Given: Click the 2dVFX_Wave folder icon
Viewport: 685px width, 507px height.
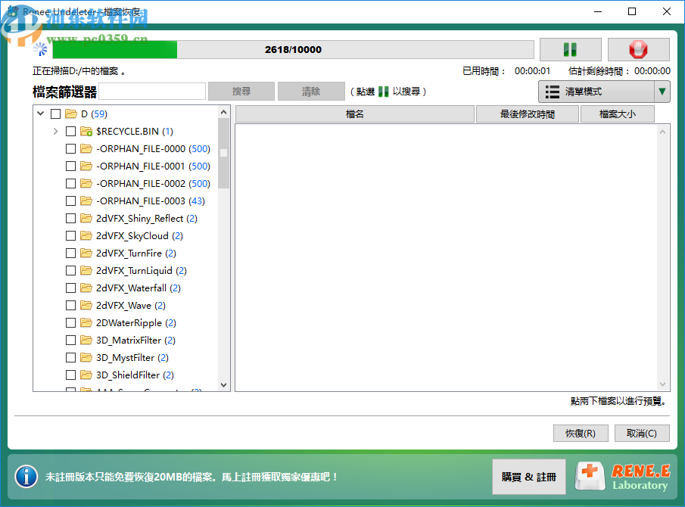Looking at the screenshot, I should pos(86,305).
